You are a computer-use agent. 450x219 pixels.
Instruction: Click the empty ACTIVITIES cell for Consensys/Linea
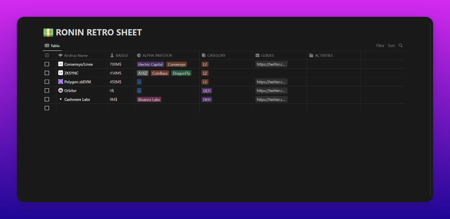coord(334,64)
